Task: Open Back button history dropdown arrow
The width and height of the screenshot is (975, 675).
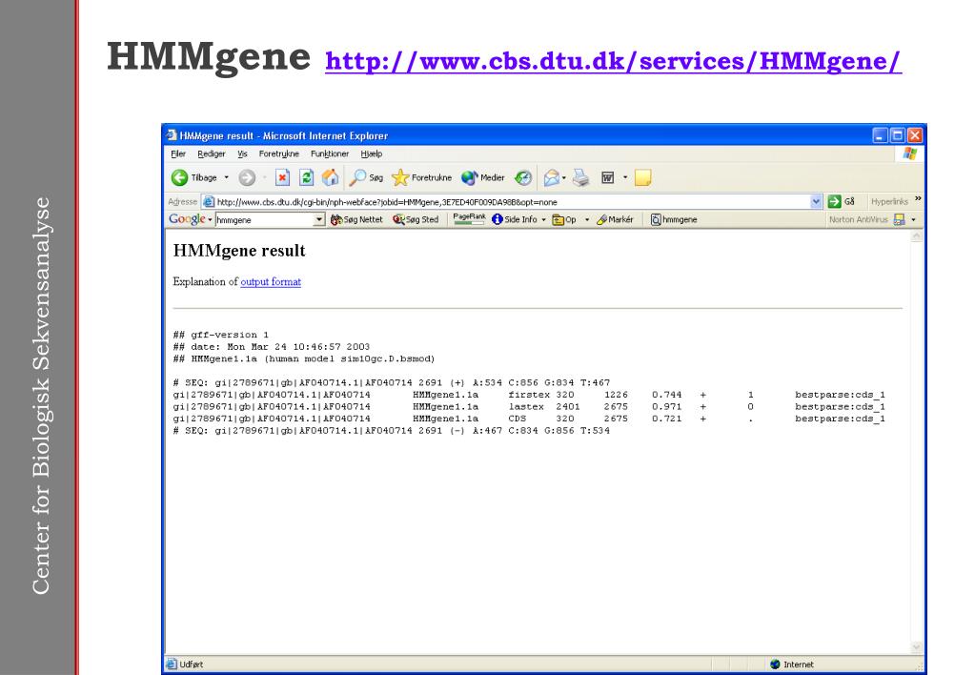Action: pos(226,178)
